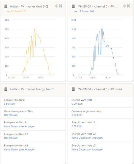Click the 1500 y-axis label on MiniEMG4 chart
Image resolution: width=134 pixels, height=164 pixels.
pos(74,20)
